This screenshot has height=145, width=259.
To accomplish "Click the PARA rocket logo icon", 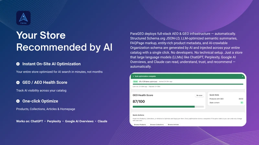I will (23, 18).
